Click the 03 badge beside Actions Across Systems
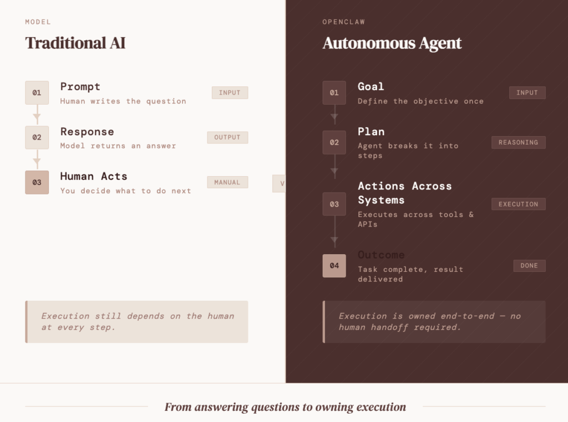The width and height of the screenshot is (568, 422). coord(334,204)
